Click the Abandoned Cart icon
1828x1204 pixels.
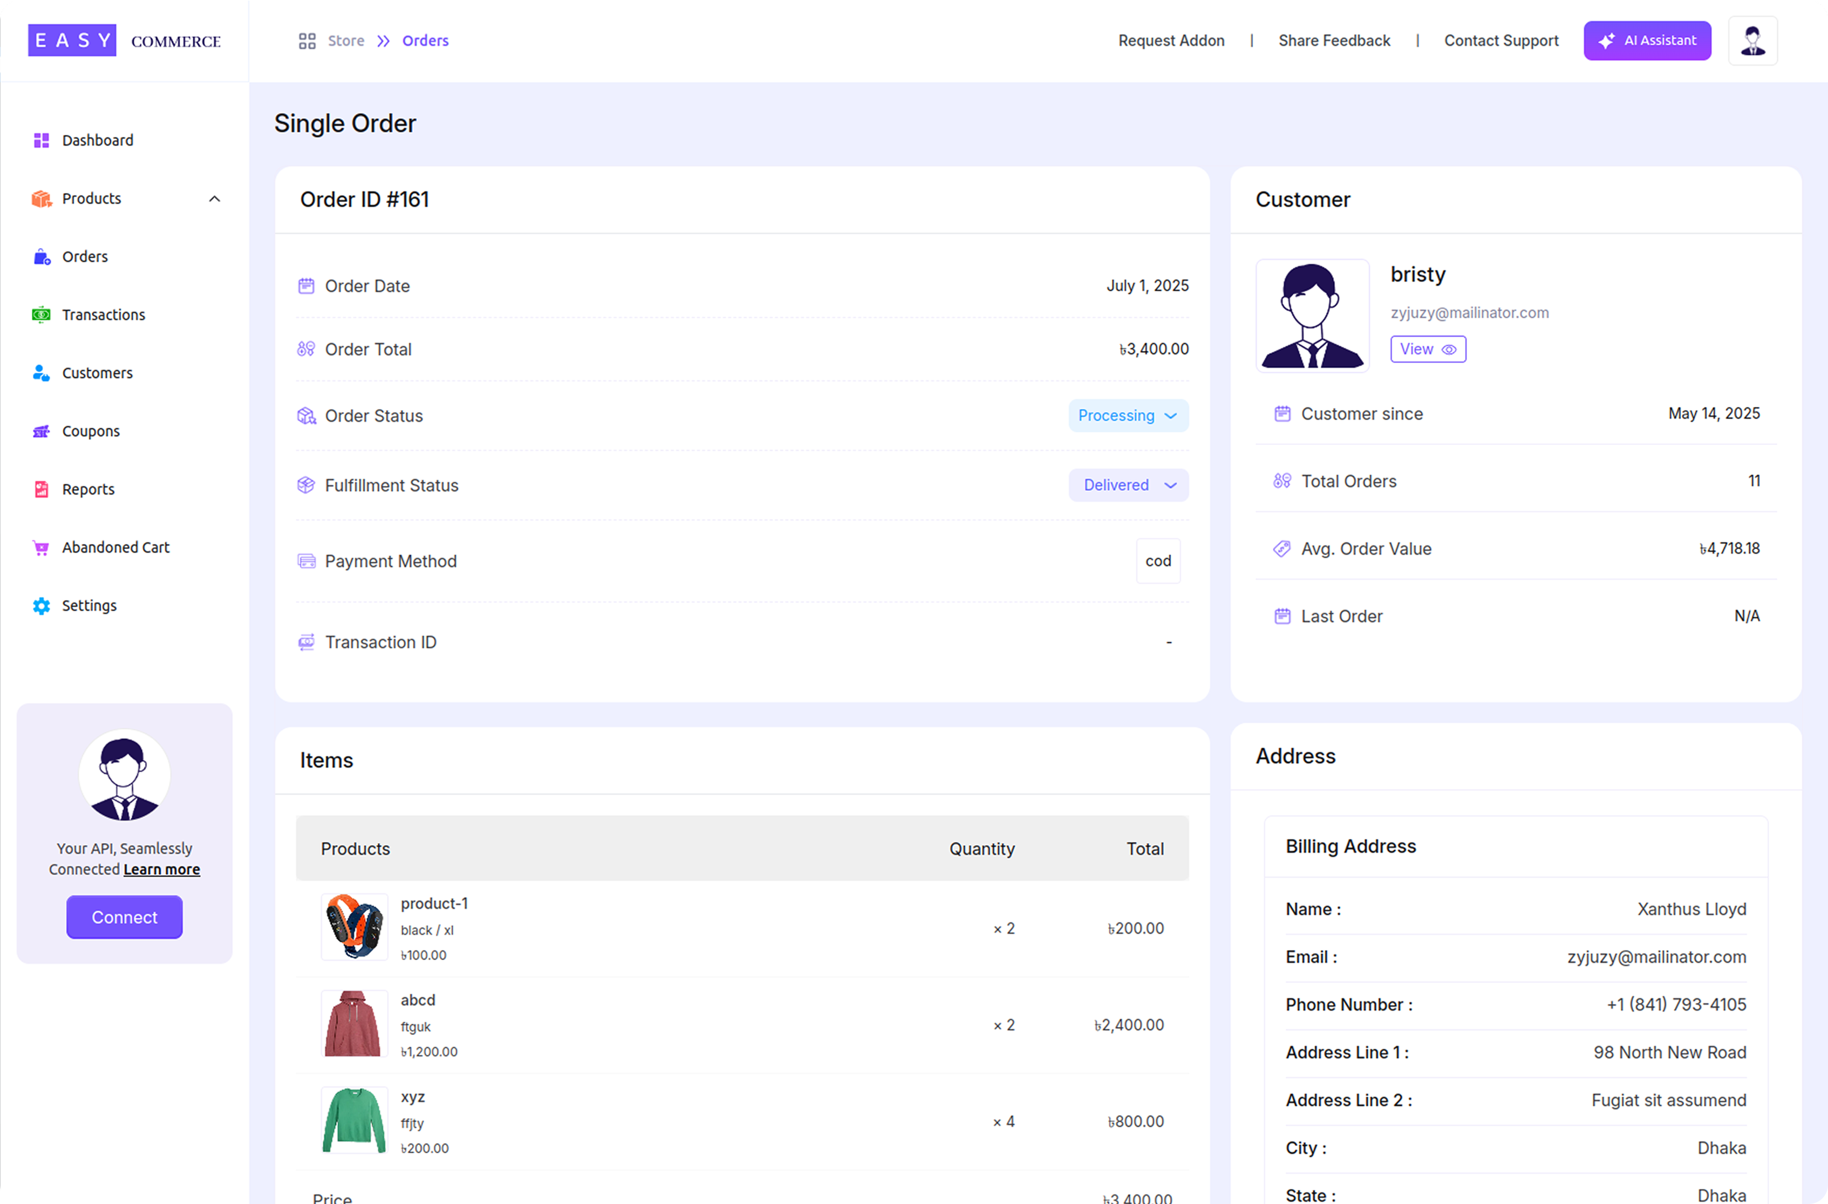(42, 548)
